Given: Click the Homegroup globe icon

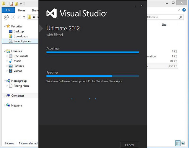Looking at the screenshot, I should pyautogui.click(x=8, y=81).
